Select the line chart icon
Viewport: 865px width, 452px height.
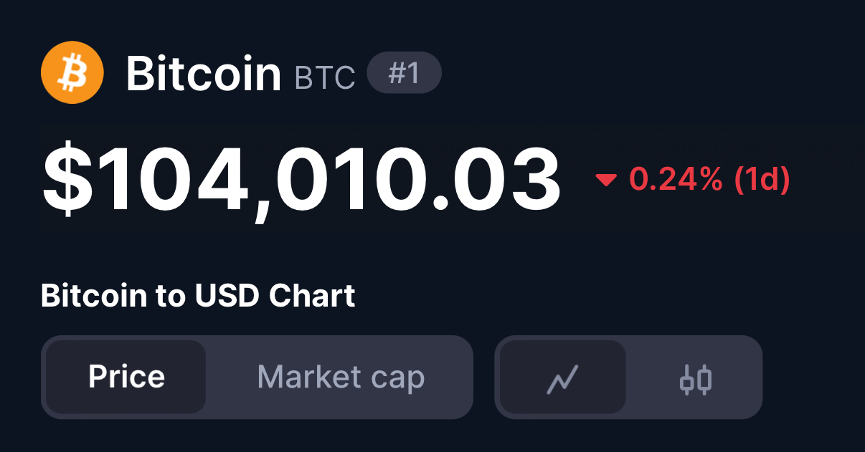[x=562, y=378]
